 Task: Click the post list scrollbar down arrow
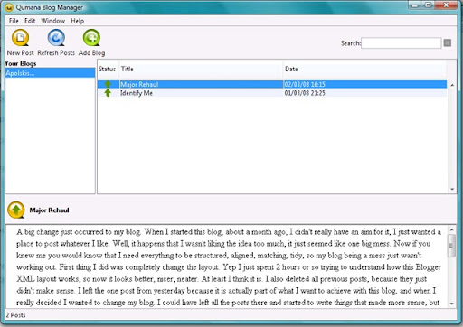tap(452, 189)
